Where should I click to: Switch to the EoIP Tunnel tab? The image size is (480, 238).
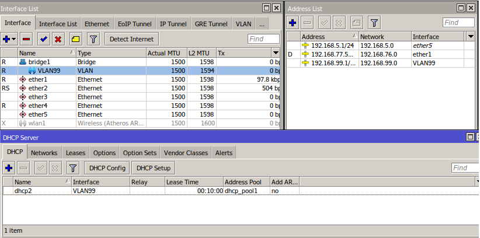pos(135,24)
